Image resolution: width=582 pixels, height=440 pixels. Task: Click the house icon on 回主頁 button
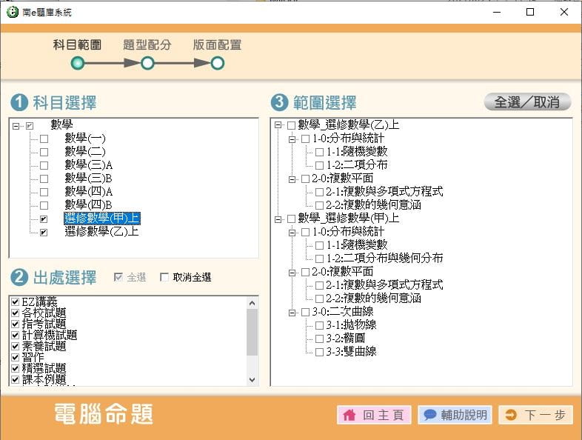pyautogui.click(x=349, y=415)
